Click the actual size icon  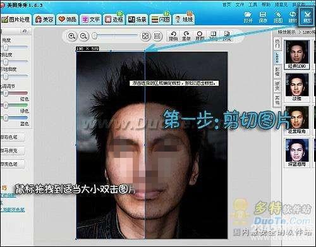tap(157, 36)
